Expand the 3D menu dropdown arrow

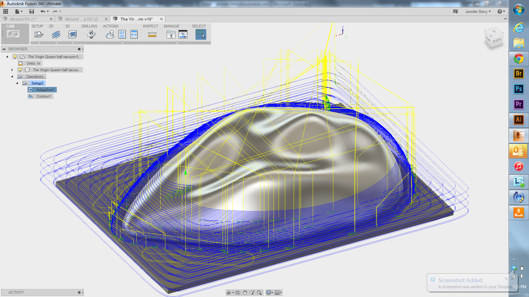(72, 43)
